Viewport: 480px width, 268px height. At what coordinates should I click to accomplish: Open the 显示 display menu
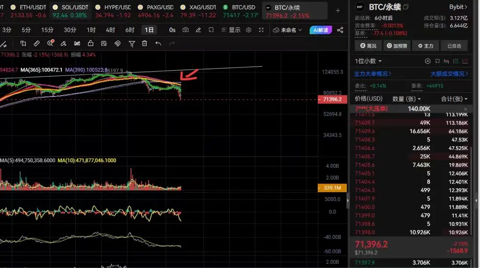pos(231,30)
